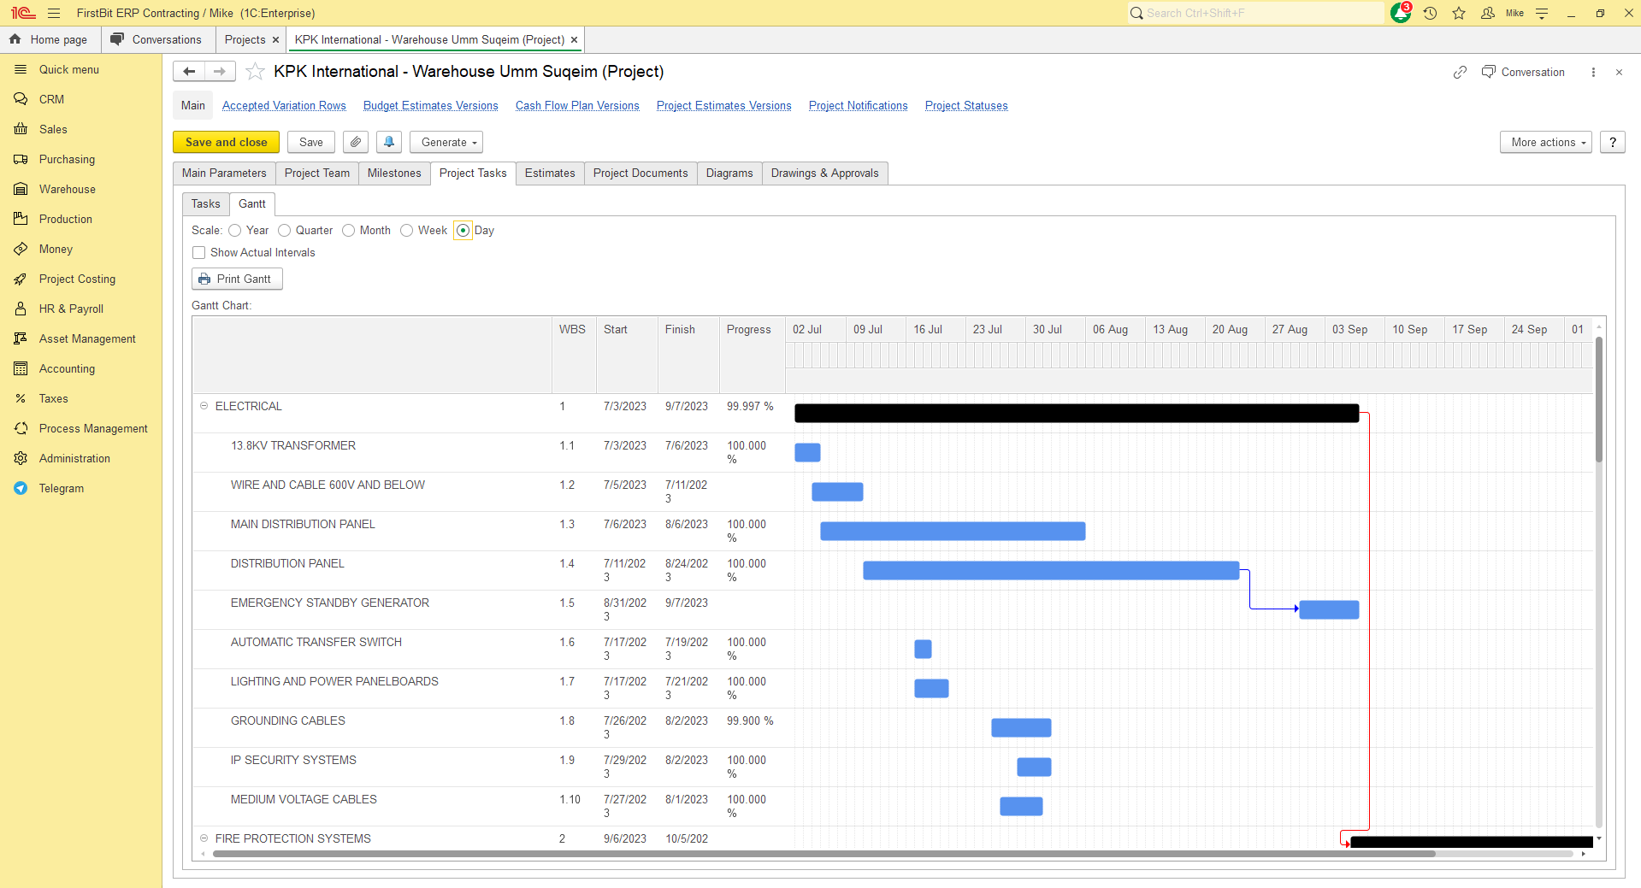Click the back navigation arrow
The image size is (1641, 888).
[189, 72]
